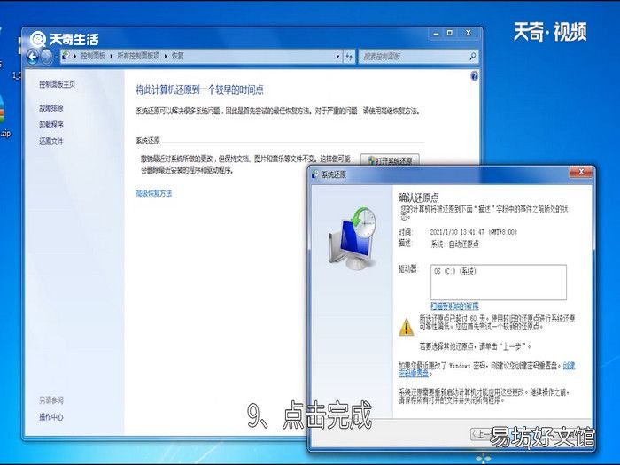Screen dimensions: 620x465
Task: Select 所有控制面板项 in the address breadcrumb
Action: point(138,56)
